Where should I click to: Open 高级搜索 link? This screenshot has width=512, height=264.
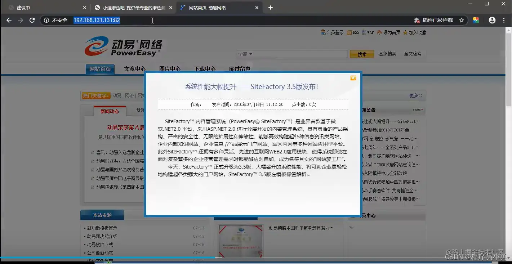[387, 54]
